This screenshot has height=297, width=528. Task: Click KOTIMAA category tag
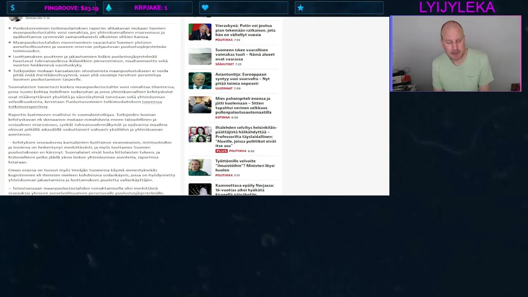pos(222,118)
